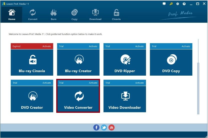The width and height of the screenshot is (208, 138).
Task: Launch the DVD Creator module
Action: pyautogui.click(x=32, y=99)
